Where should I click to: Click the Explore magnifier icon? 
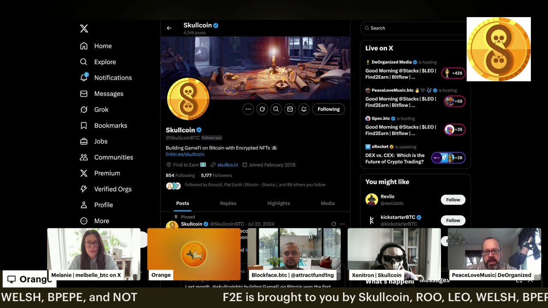(84, 62)
